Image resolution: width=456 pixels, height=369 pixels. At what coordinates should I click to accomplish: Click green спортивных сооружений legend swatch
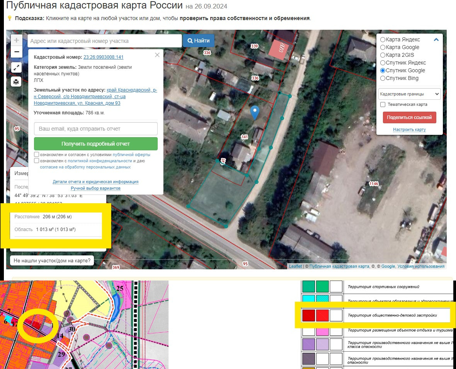(308, 286)
